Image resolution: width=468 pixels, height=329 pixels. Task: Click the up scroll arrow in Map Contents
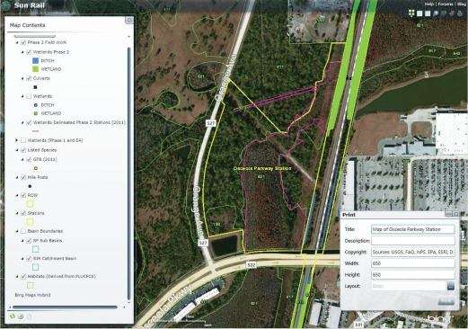pos(129,37)
